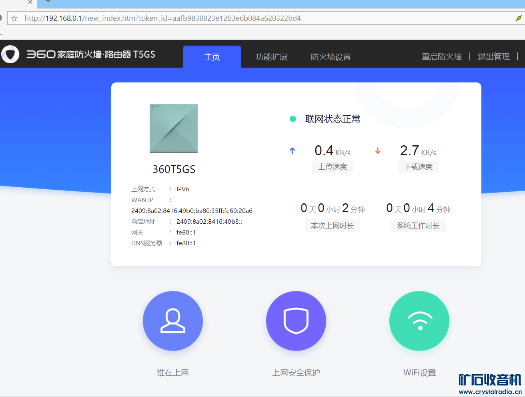
Task: Click the 网关 value fe80::1
Action: [x=186, y=233]
